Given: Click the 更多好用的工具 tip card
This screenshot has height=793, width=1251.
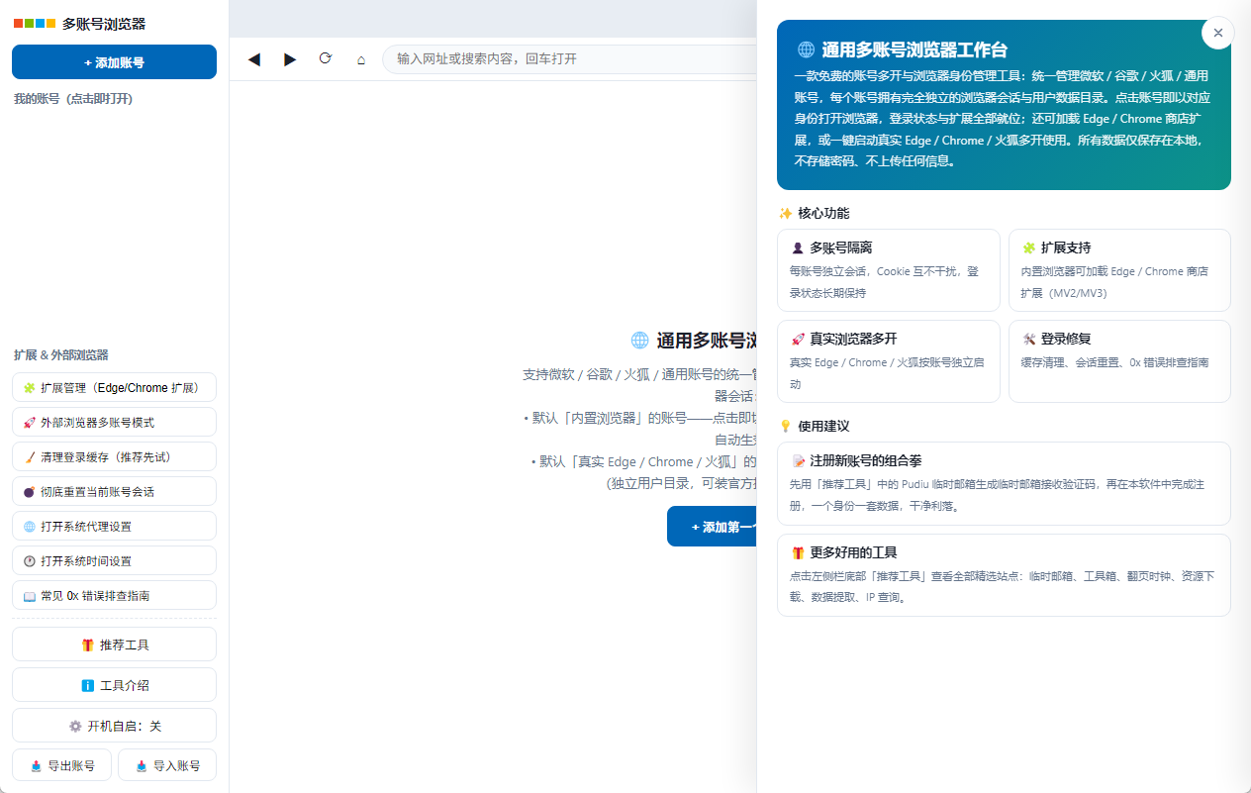Looking at the screenshot, I should (1004, 575).
